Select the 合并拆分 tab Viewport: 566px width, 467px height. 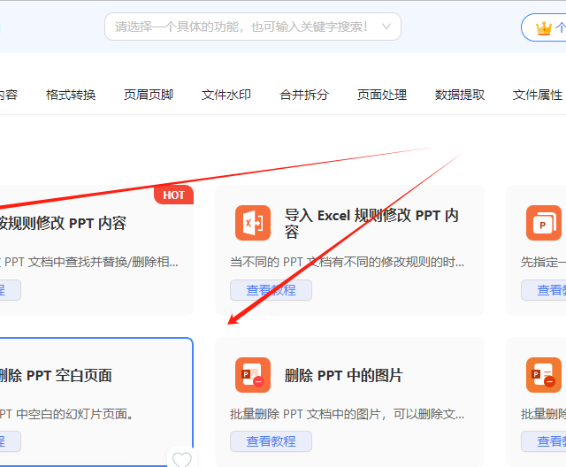click(304, 95)
